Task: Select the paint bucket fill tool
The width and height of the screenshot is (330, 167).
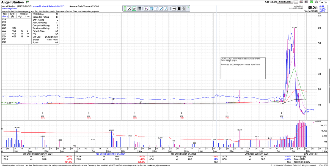Action: click(146, 9)
